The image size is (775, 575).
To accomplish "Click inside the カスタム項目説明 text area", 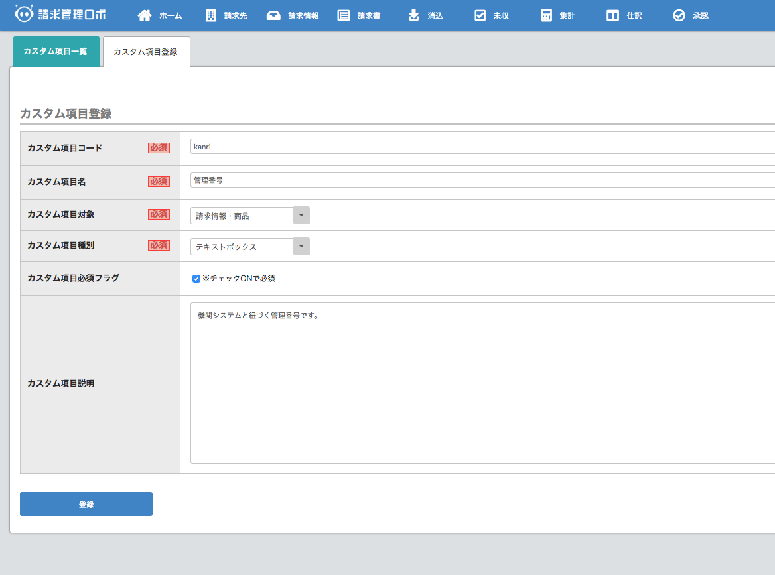I will 482,383.
